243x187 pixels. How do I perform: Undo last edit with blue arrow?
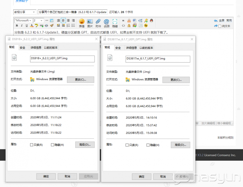215,20
